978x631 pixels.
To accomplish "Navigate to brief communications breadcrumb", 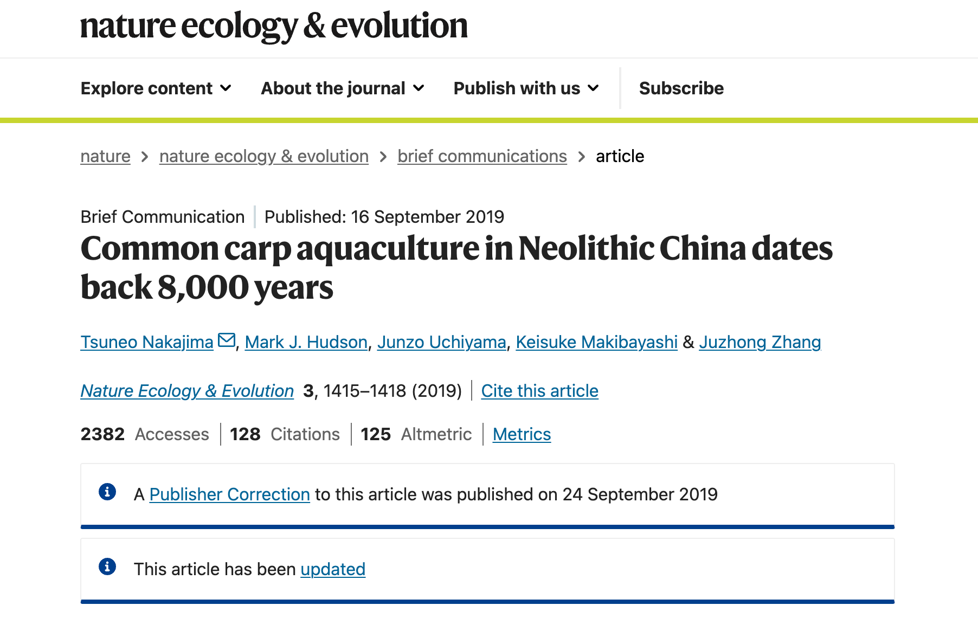I will [482, 156].
